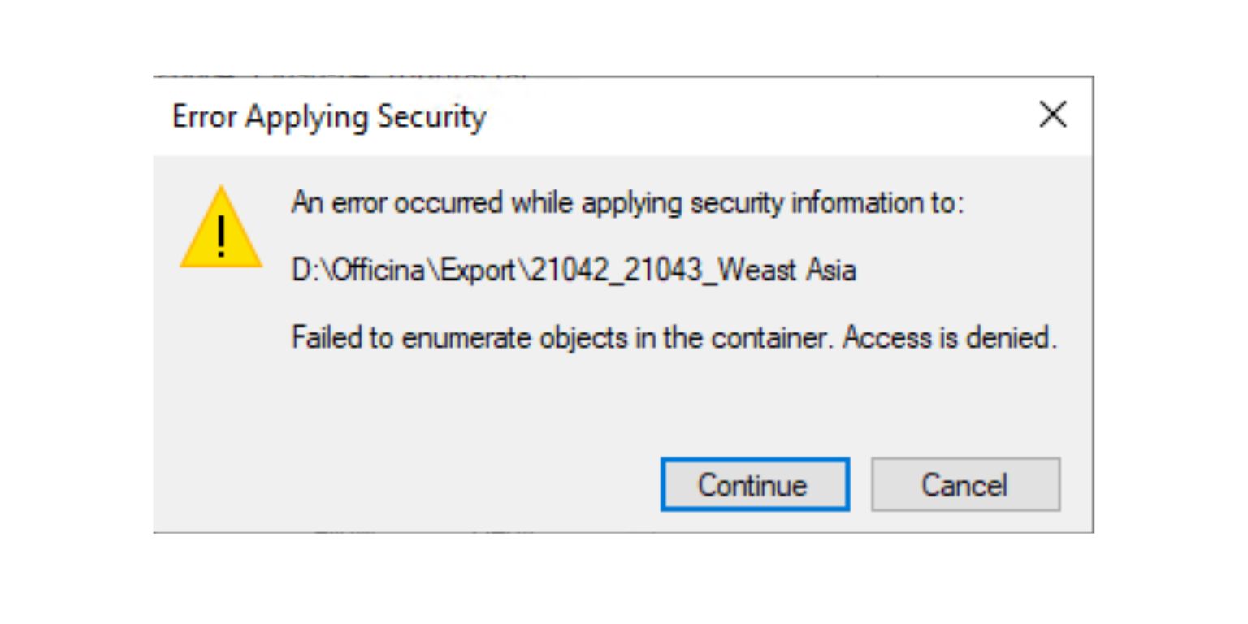Click the Continue button

(754, 485)
